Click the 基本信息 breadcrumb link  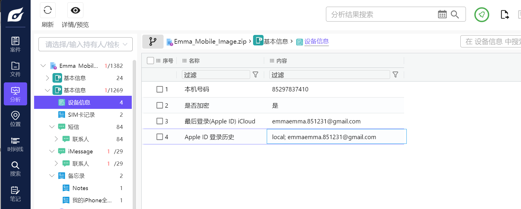(276, 42)
